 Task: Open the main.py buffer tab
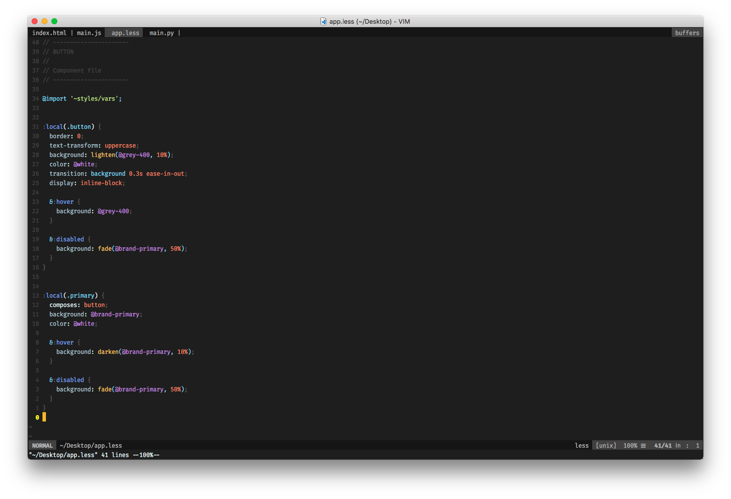[x=162, y=33]
